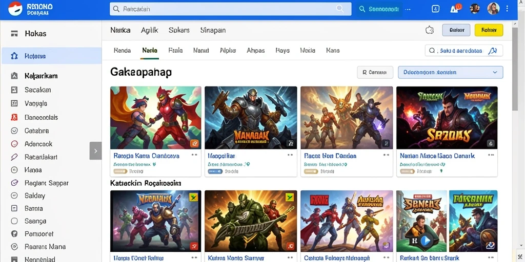
Task: Toggle the switch on Naman Maoe card
Action: click(407, 171)
